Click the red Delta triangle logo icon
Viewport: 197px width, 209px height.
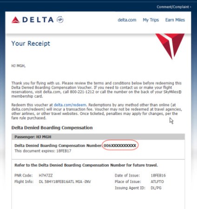coord(16,20)
